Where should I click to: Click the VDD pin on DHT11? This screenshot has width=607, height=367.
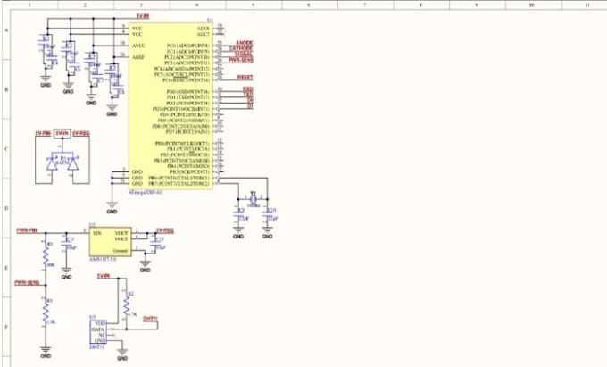(100, 323)
